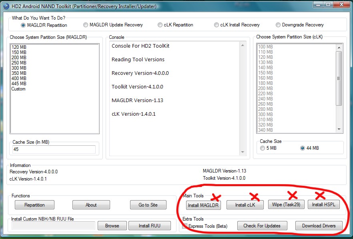
Task: Click Check For Updates button
Action: pyautogui.click(x=262, y=226)
